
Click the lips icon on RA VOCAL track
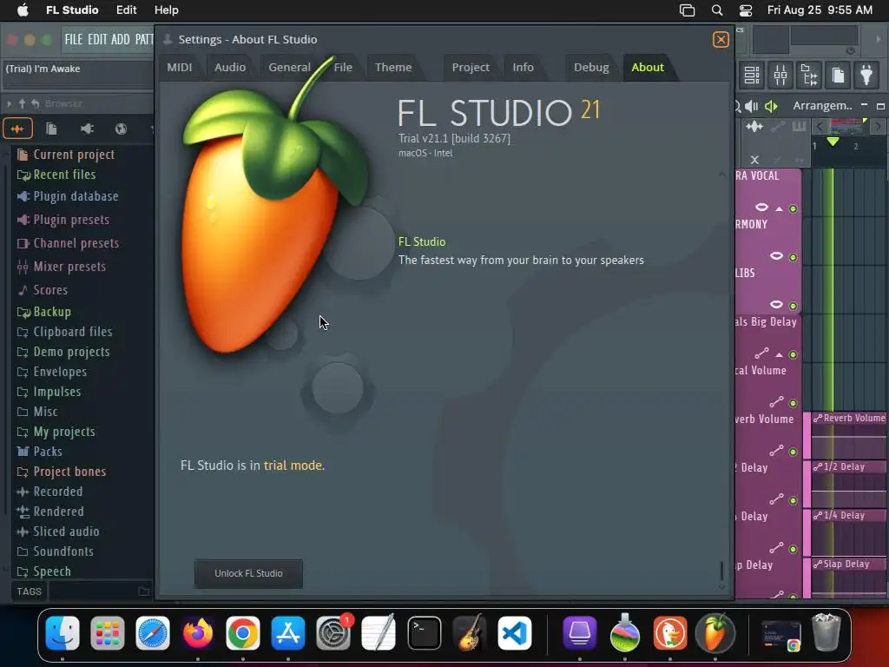click(761, 207)
